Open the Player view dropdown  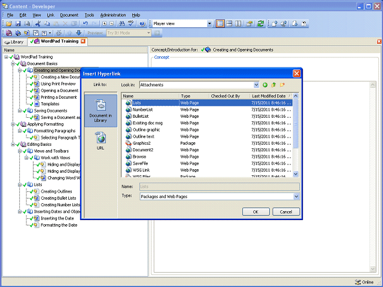pos(209,24)
